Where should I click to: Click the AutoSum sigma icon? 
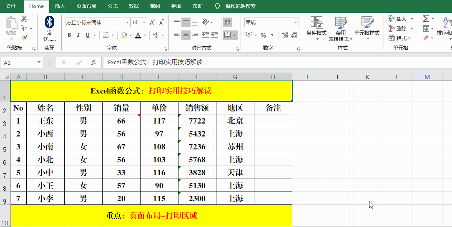point(426,19)
